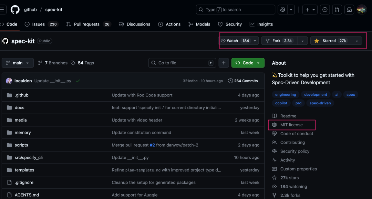Click the .gitignore file icon
Image resolution: width=372 pixels, height=199 pixels.
coord(9,182)
